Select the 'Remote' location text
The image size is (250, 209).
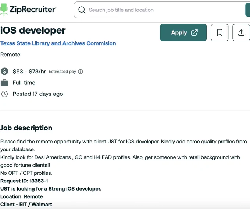click(x=10, y=55)
